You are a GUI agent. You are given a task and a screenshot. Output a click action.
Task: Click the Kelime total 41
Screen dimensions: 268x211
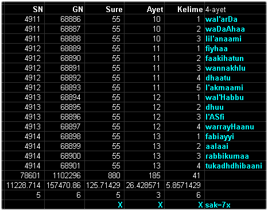196,175
